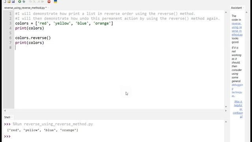Click the Assistant panel scrollbar up arrow
Image resolution: width=252 pixels, height=142 pixels.
pyautogui.click(x=246, y=12)
